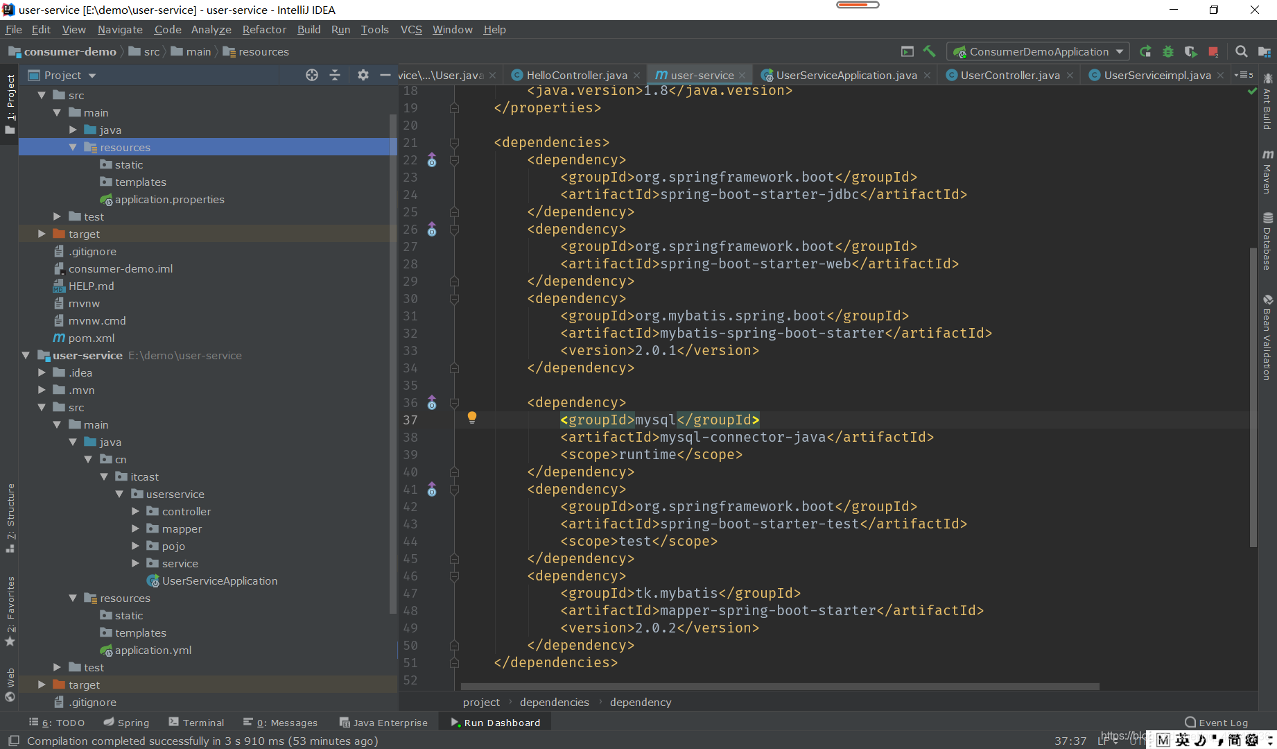
Task: Open the Terminal tool window
Action: pos(196,723)
